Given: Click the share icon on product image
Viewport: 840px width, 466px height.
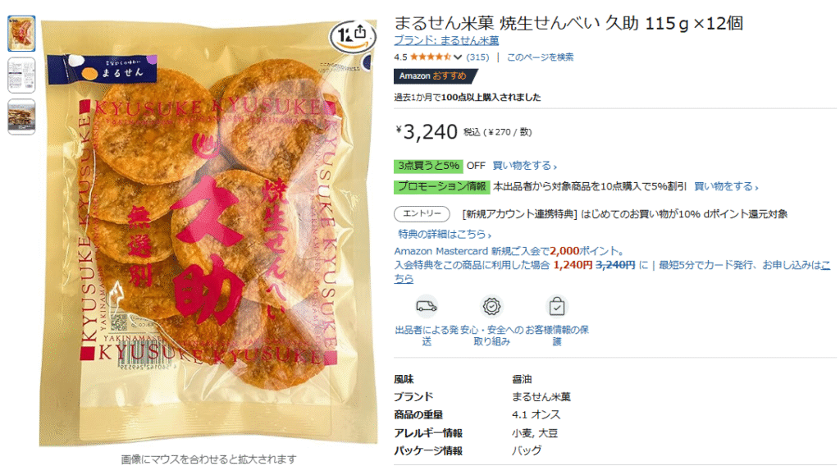Looking at the screenshot, I should click(x=361, y=32).
